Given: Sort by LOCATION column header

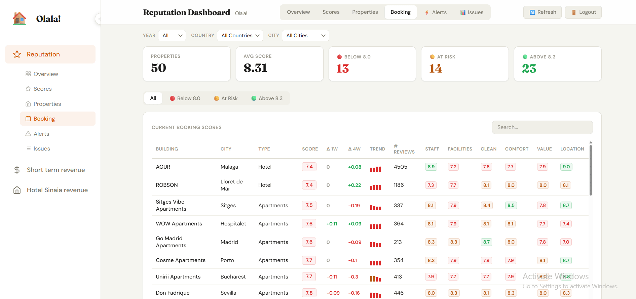Looking at the screenshot, I should tap(572, 149).
